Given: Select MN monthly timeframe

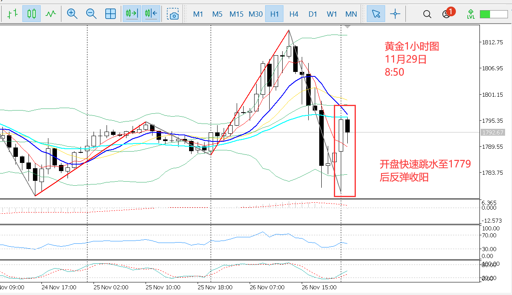Looking at the screenshot, I should tap(351, 14).
